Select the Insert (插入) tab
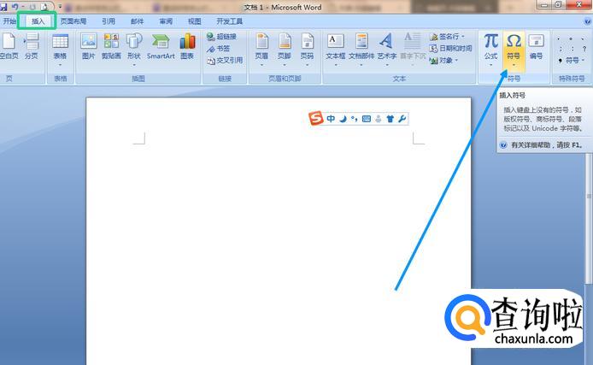This screenshot has height=365, width=593. (x=38, y=21)
